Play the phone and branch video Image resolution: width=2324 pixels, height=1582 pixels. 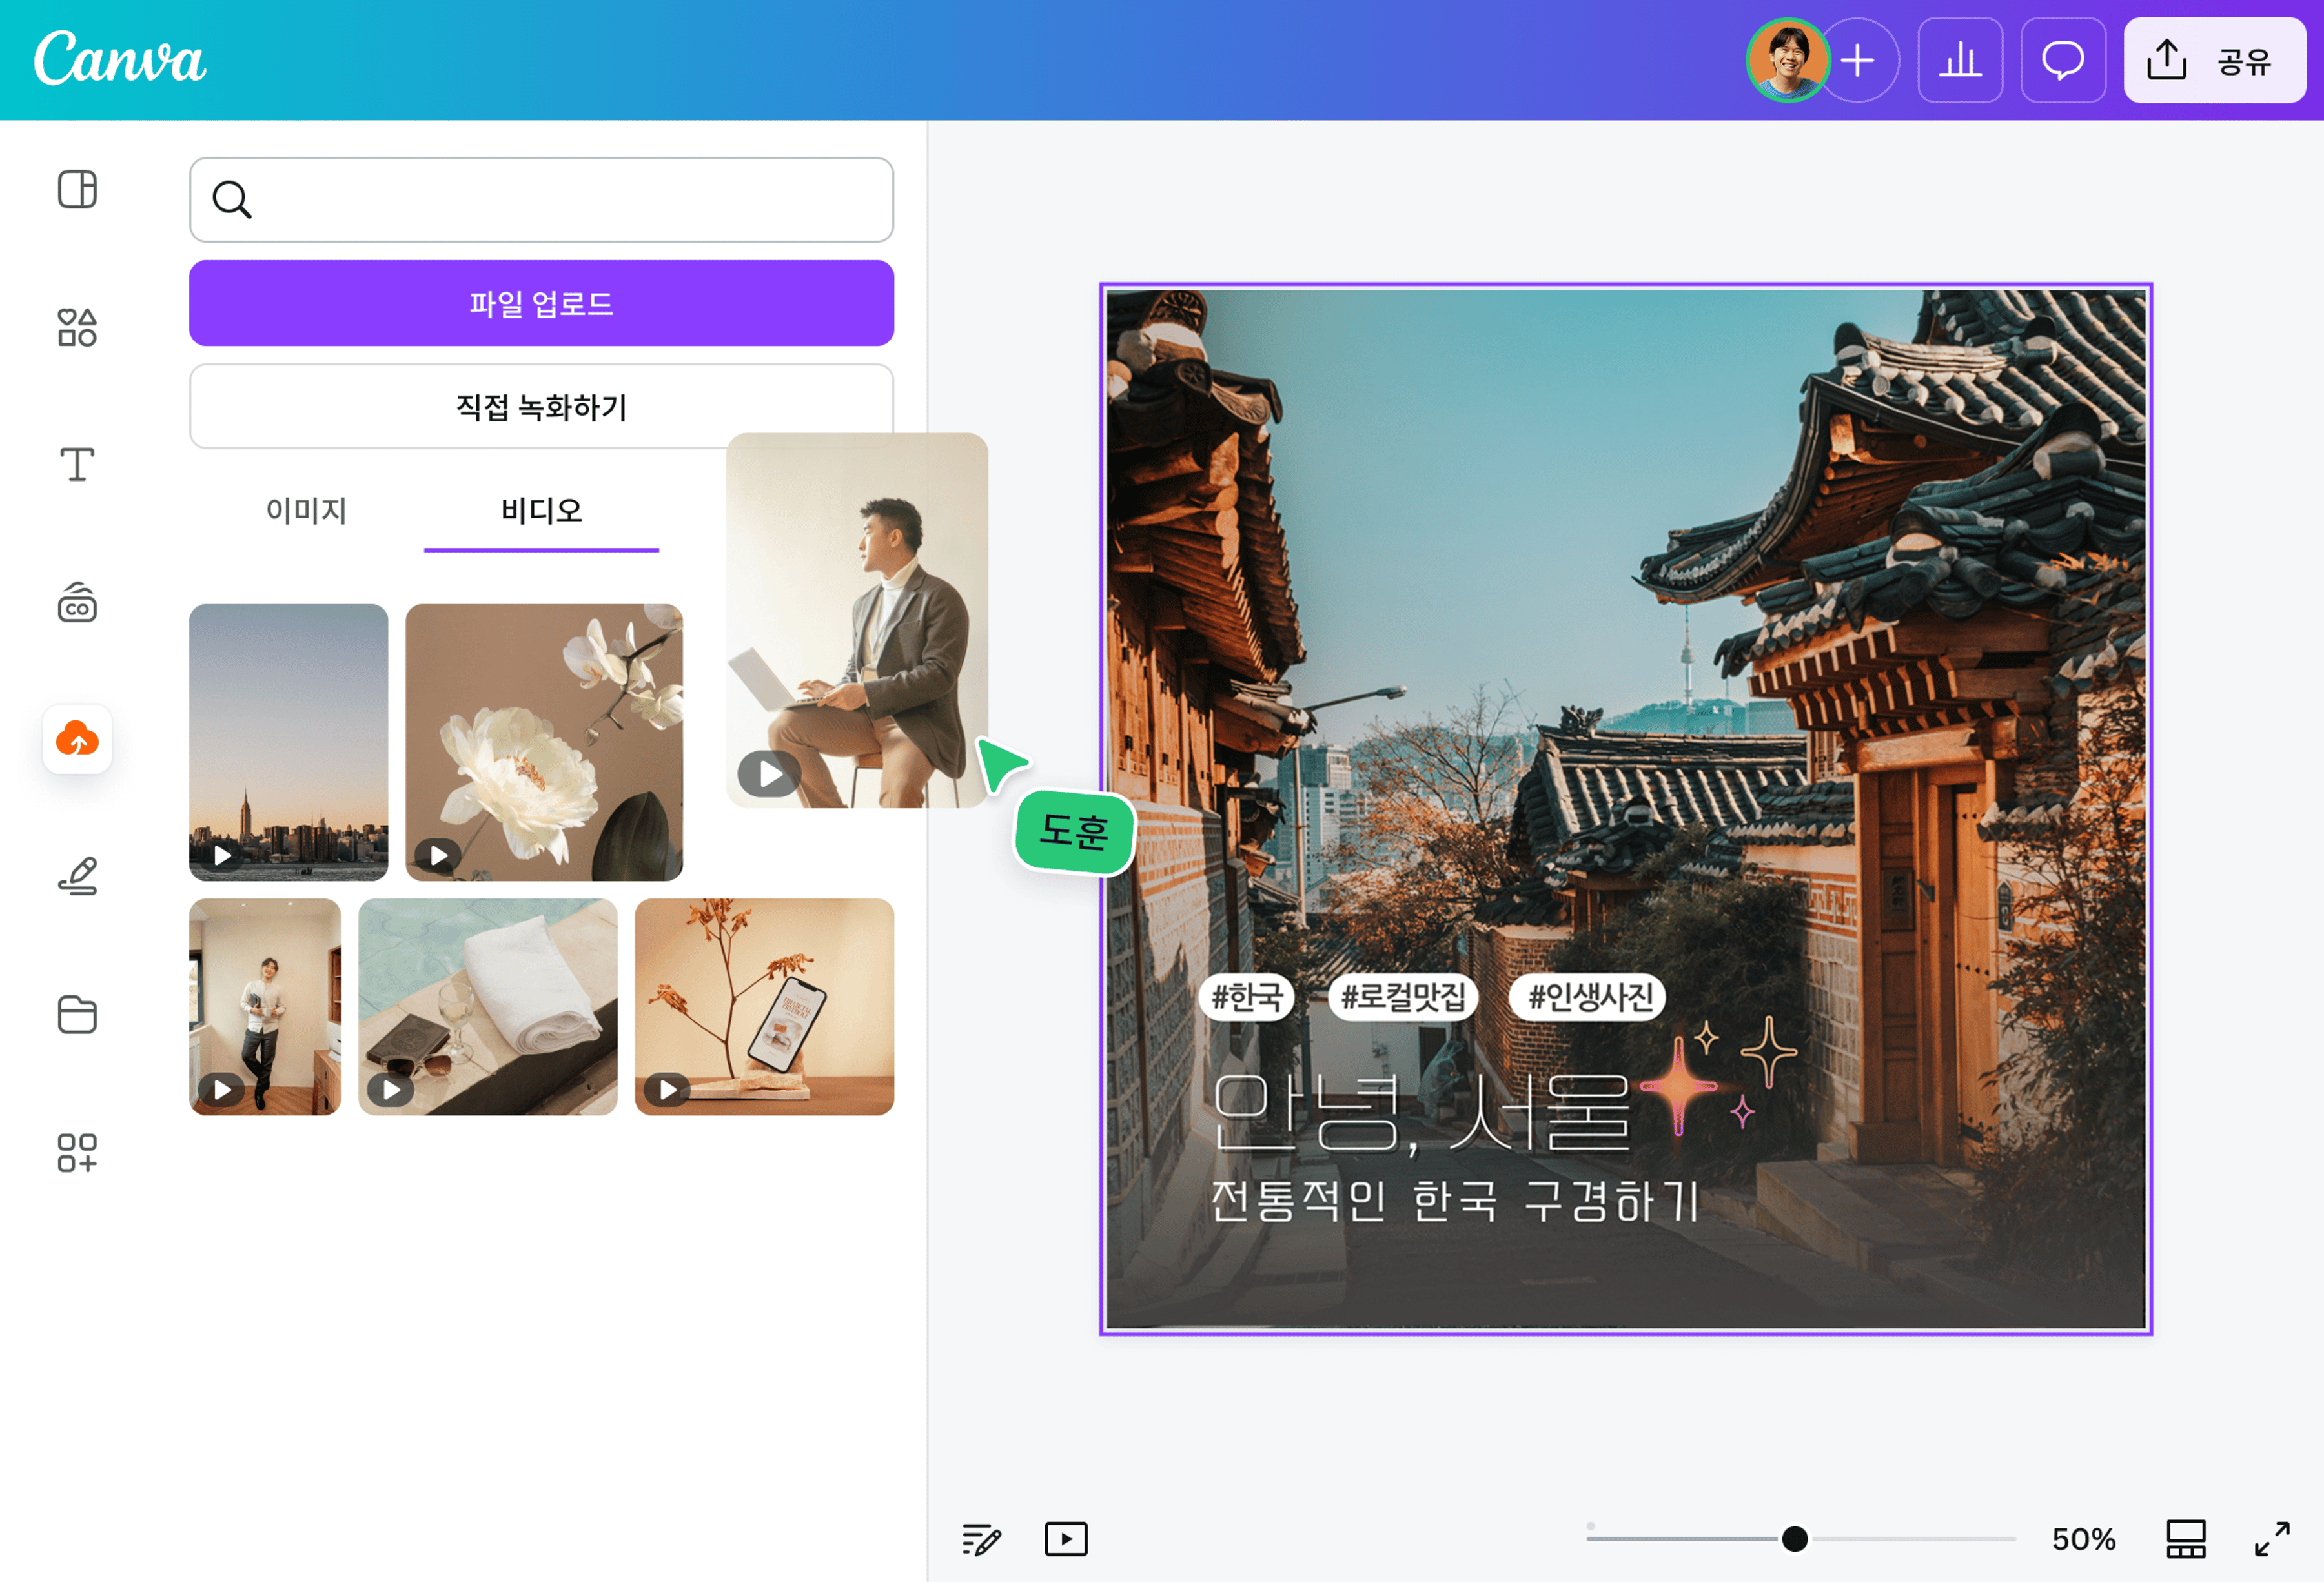(x=668, y=1089)
